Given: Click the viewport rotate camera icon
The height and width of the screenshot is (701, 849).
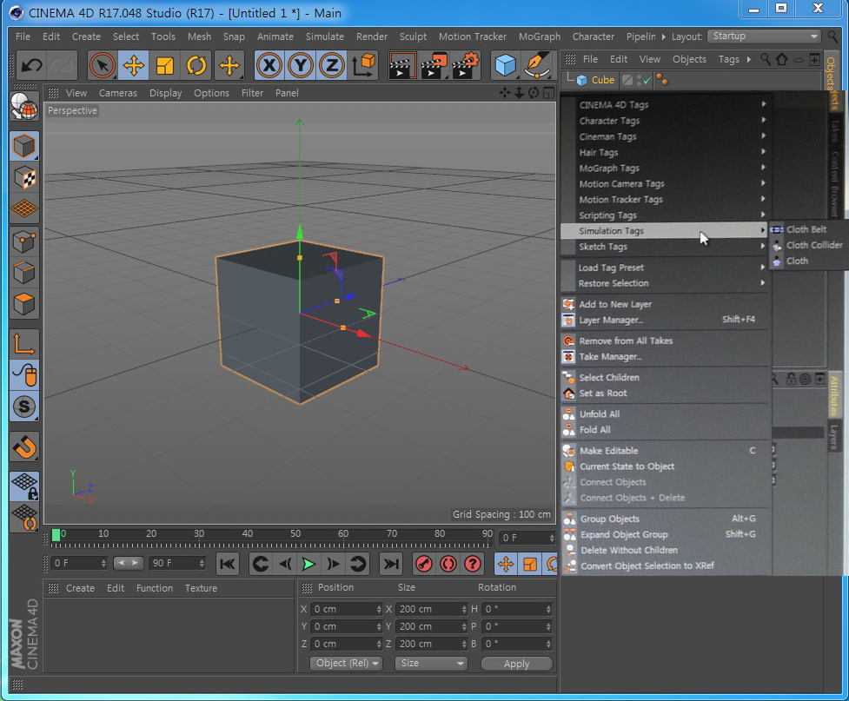Looking at the screenshot, I should click(534, 93).
